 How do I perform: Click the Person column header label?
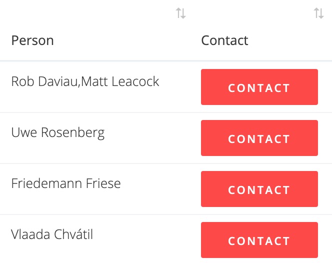coord(32,40)
